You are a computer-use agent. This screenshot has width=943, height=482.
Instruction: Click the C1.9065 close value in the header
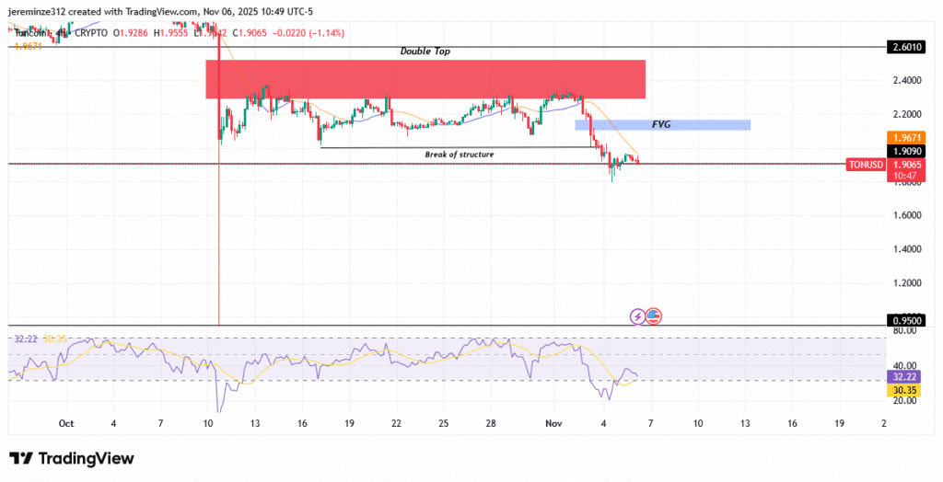pyautogui.click(x=250, y=33)
